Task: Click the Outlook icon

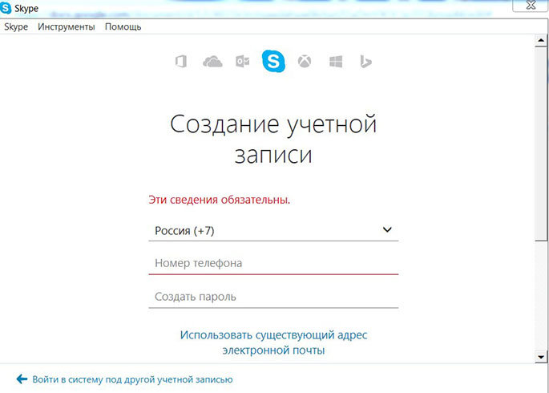Action: 243,62
